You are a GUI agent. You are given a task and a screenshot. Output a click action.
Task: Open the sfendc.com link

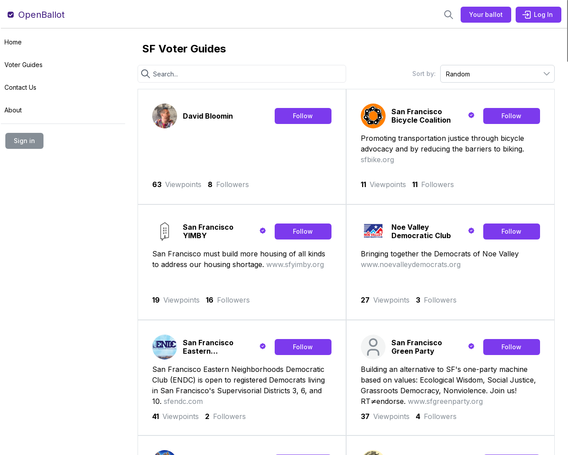(x=183, y=401)
